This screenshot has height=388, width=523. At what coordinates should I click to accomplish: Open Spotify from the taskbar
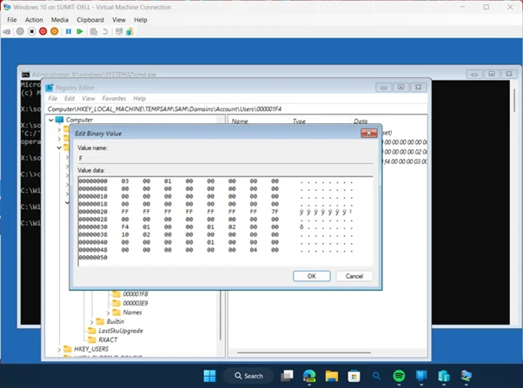(399, 376)
